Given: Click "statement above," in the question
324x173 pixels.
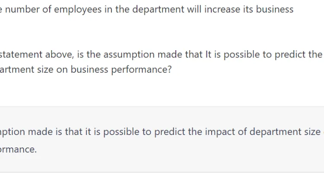Looking at the screenshot, I should pyautogui.click(x=37, y=54).
